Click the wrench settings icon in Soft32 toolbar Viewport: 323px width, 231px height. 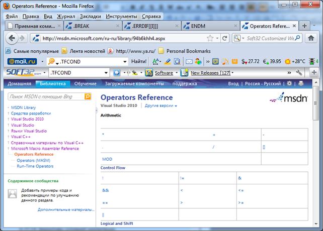[x=299, y=72]
